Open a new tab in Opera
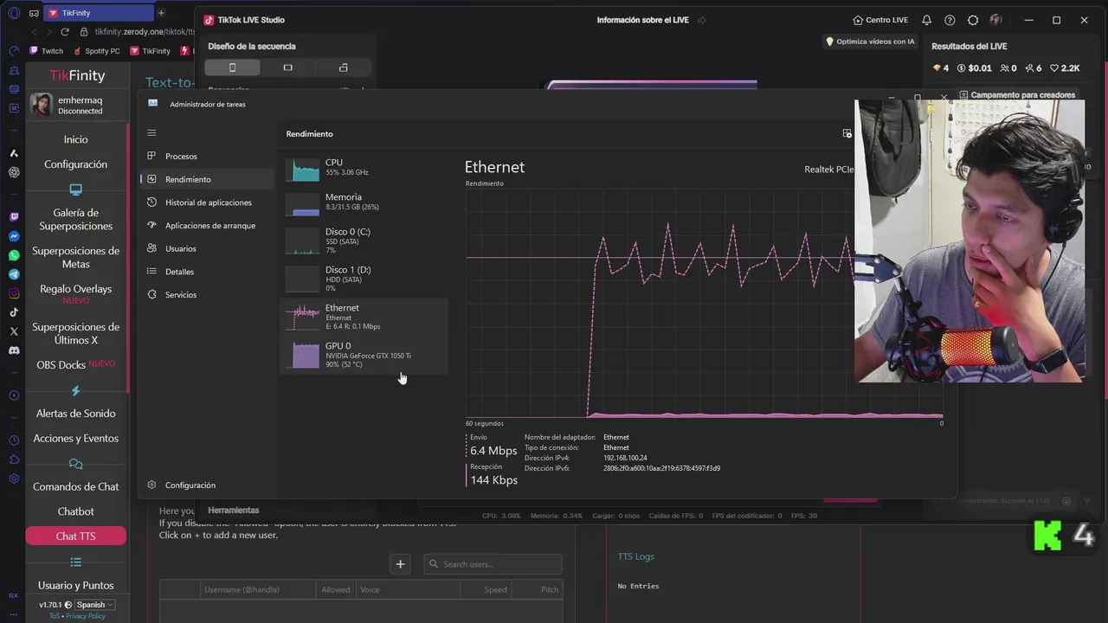The width and height of the screenshot is (1108, 623). (161, 13)
